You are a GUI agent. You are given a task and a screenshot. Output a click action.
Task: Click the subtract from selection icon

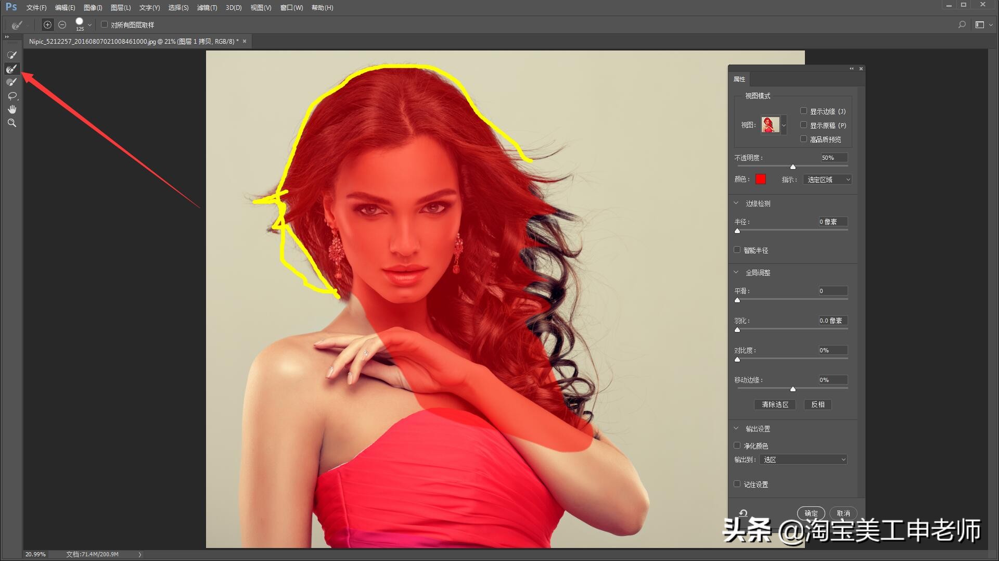click(x=62, y=24)
